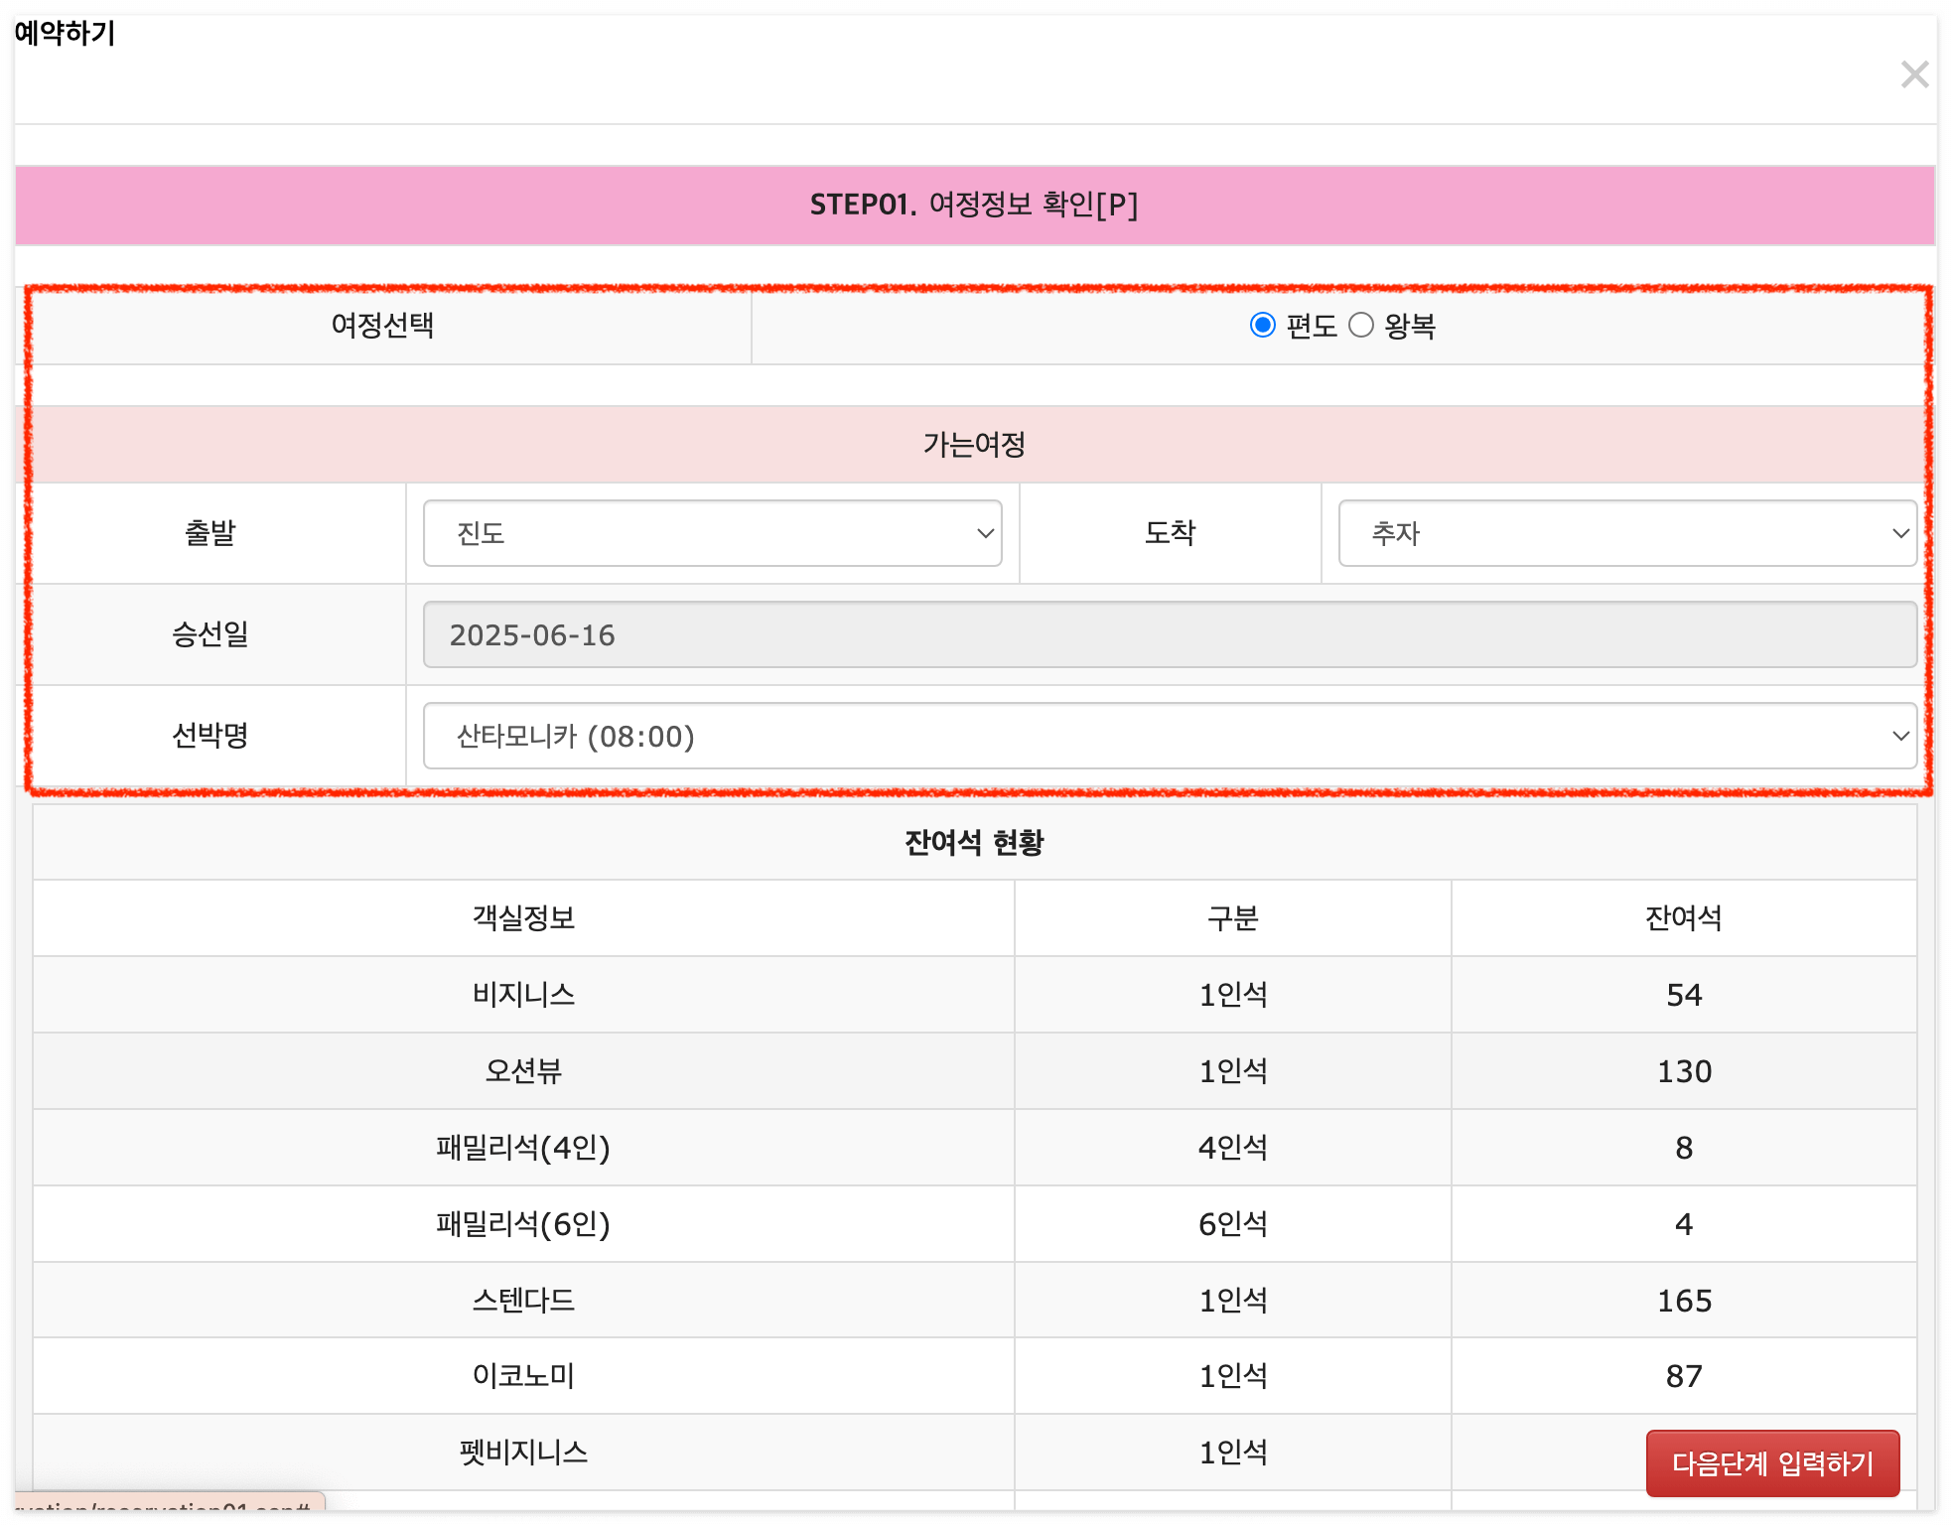Click the 이코노미 cabin row
This screenshot has height=1525, width=1952.
coord(523,1376)
